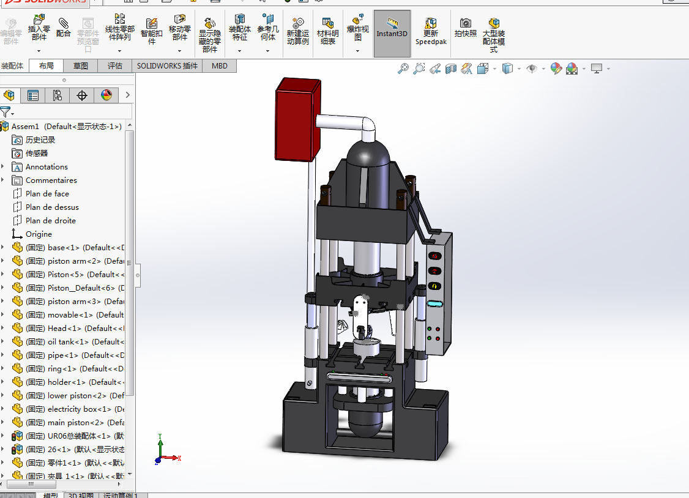Click Previous View icon in view toolbar
This screenshot has height=498, width=689.
(435, 69)
